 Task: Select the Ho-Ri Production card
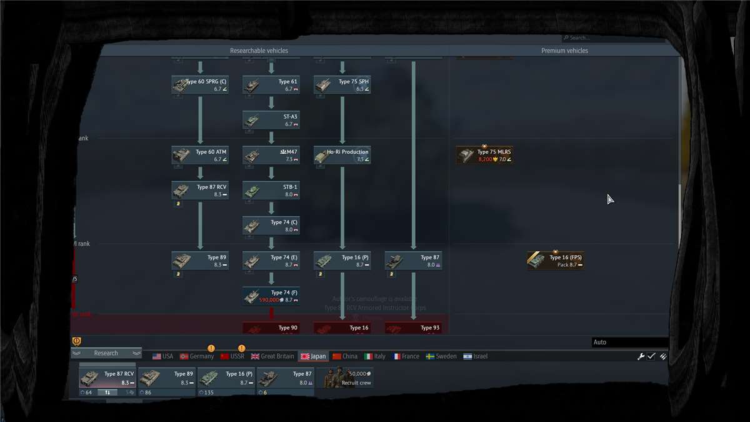[x=342, y=155]
